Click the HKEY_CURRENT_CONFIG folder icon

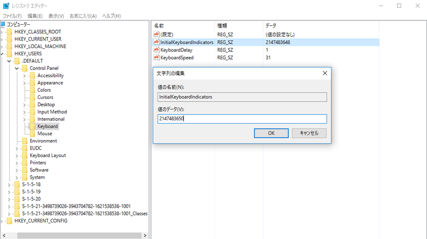pos(9,221)
